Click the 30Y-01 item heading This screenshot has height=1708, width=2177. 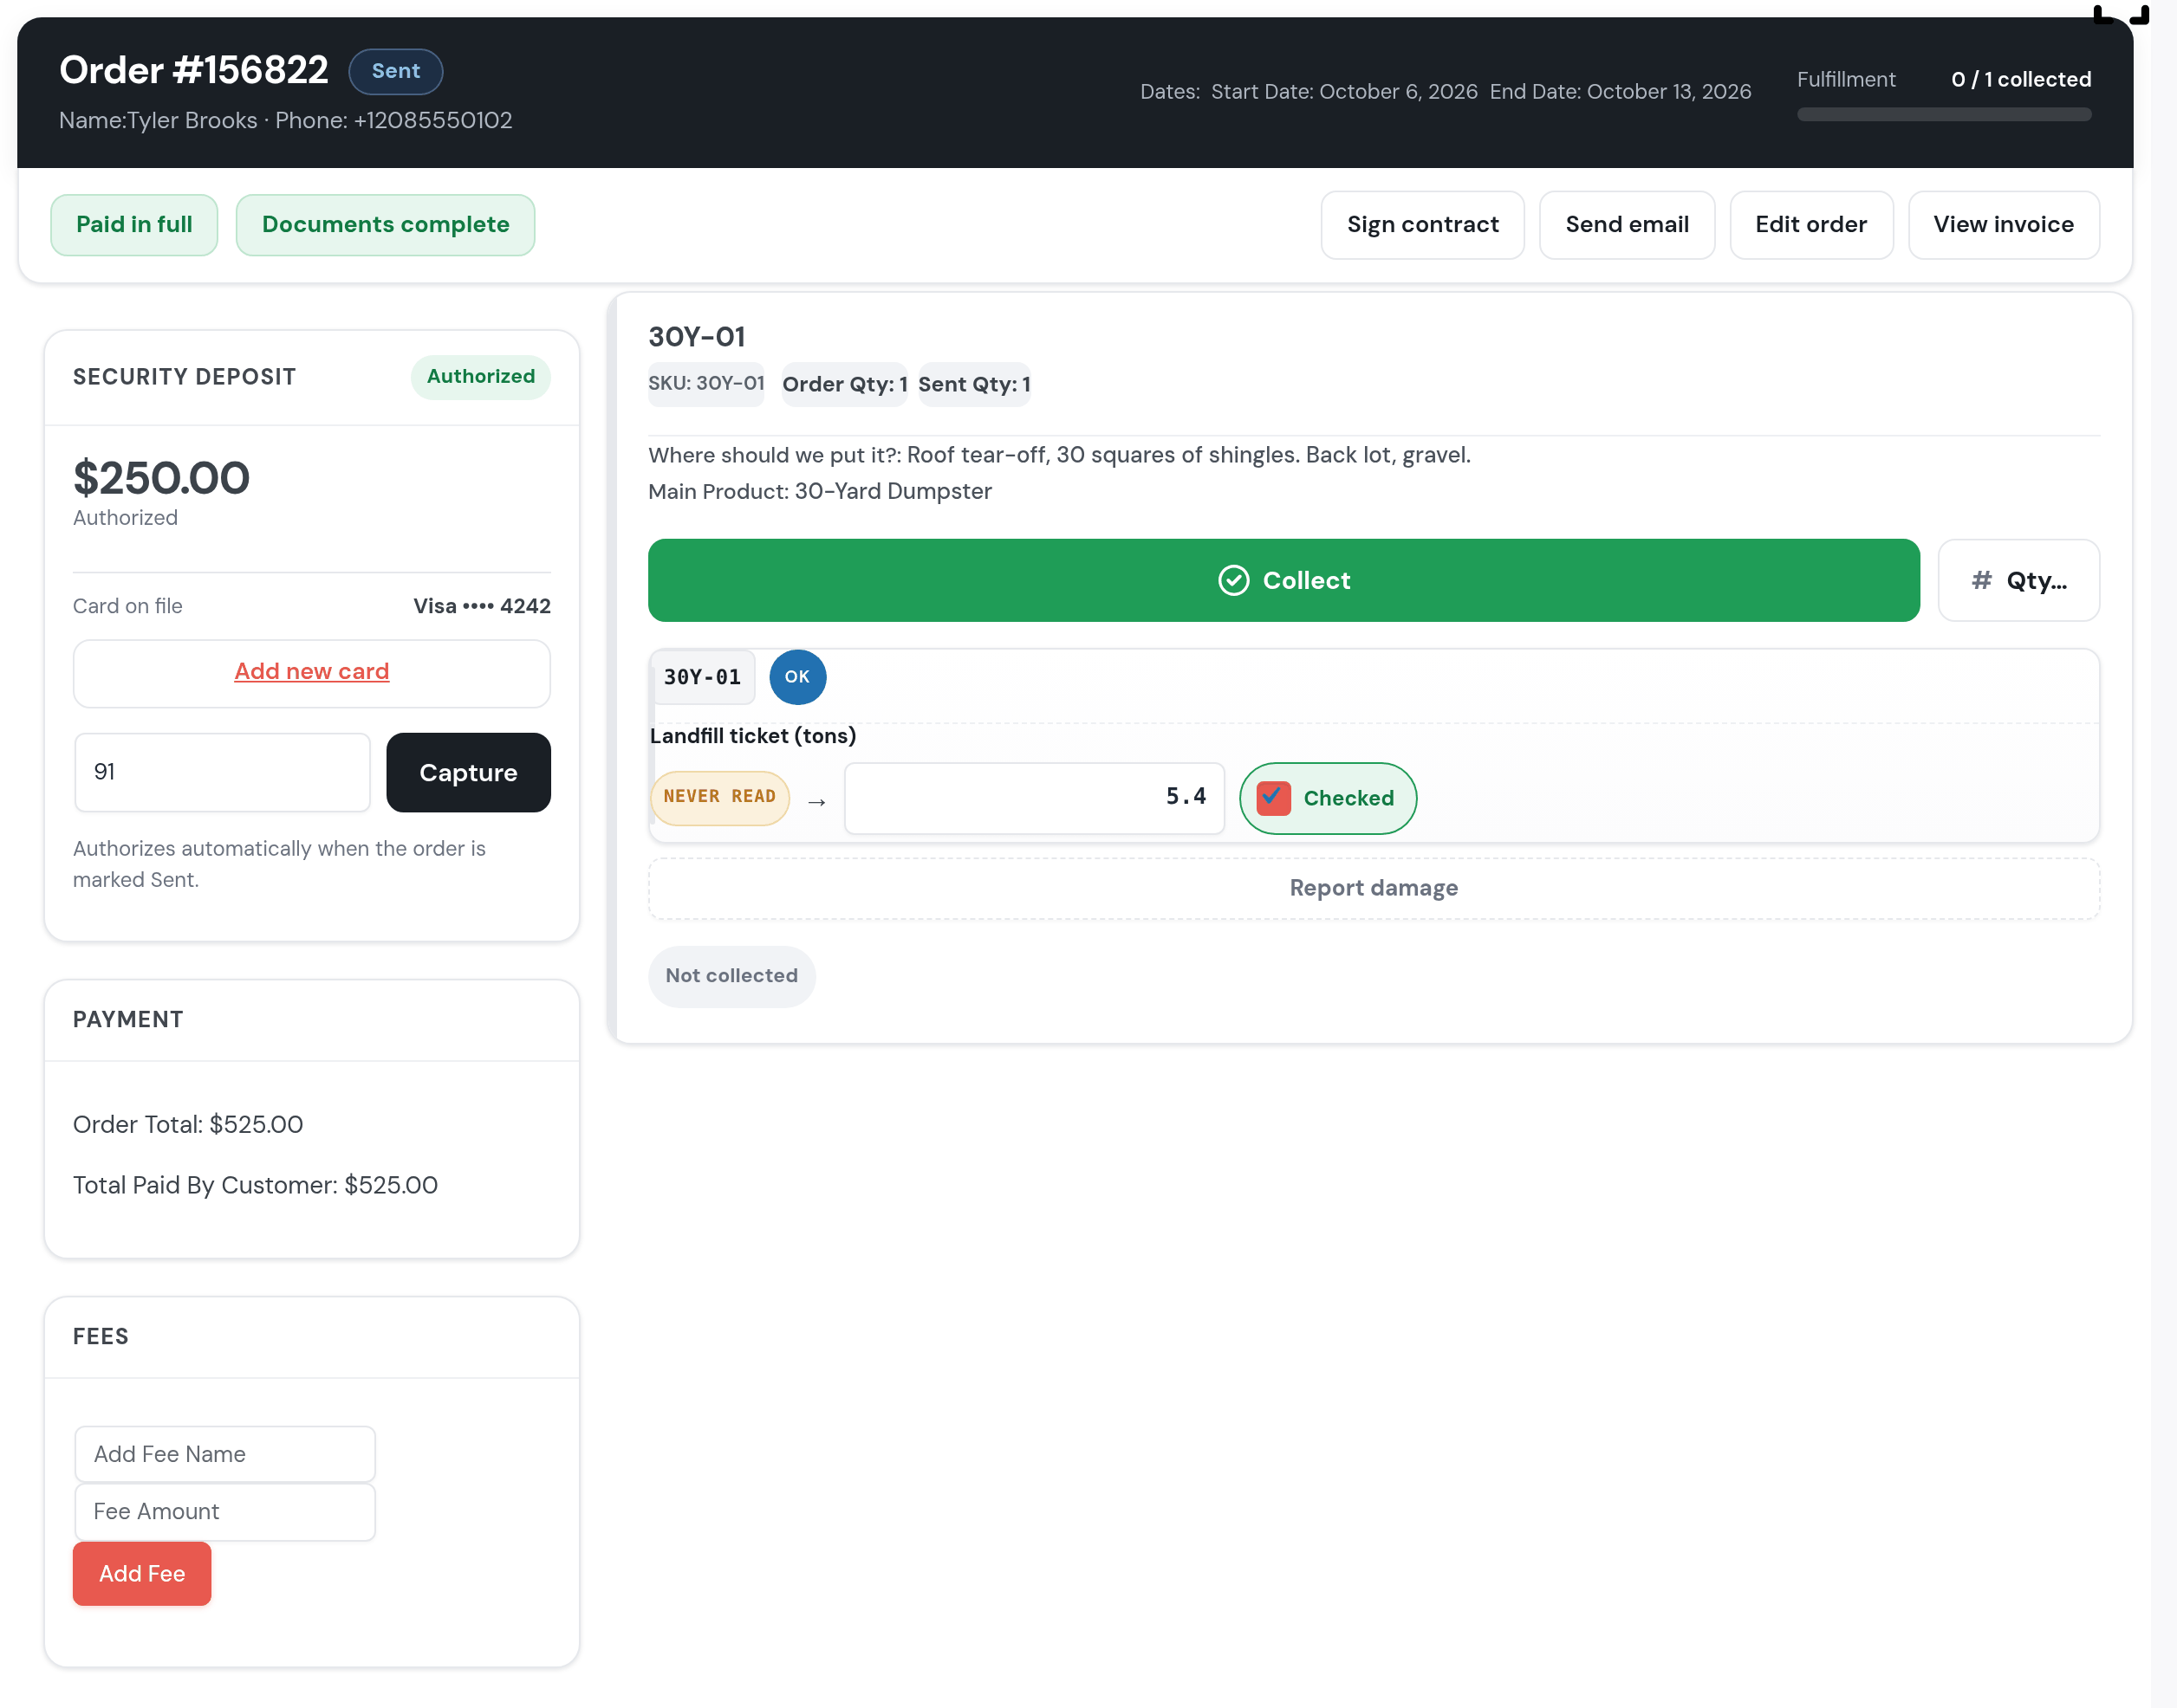(696, 336)
